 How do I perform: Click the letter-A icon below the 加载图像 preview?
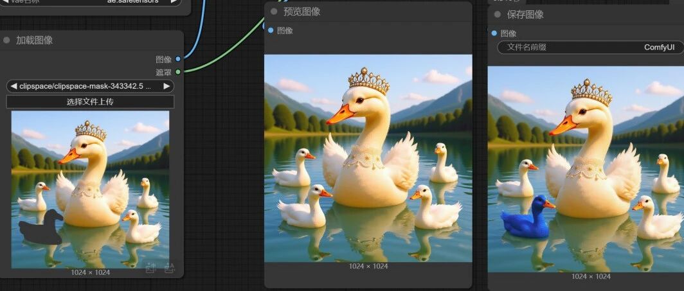pos(169,268)
